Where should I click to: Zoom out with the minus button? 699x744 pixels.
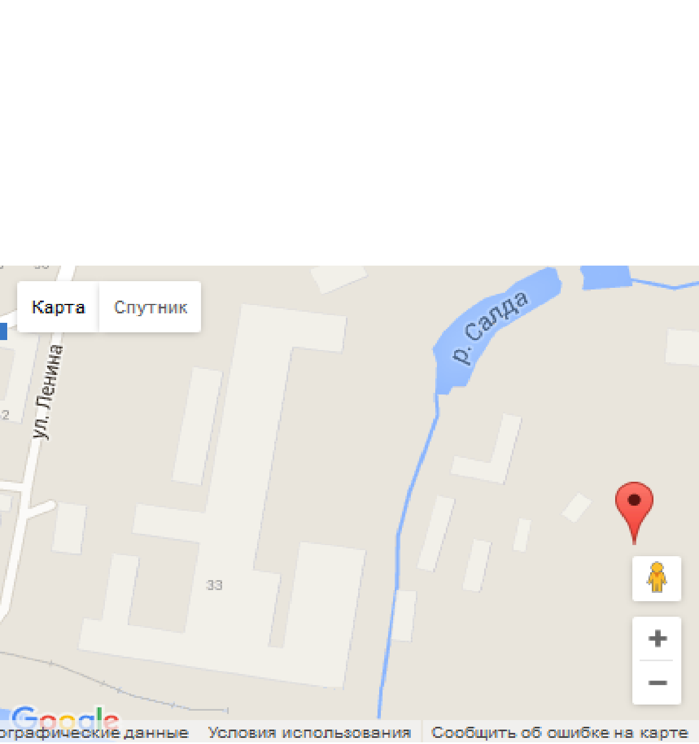657,682
